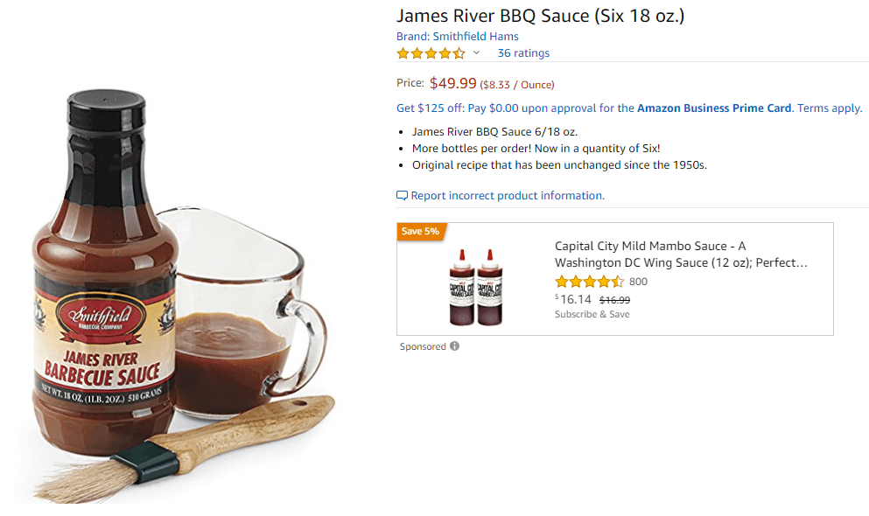
Task: Click the $49.99 product price
Action: click(x=452, y=84)
